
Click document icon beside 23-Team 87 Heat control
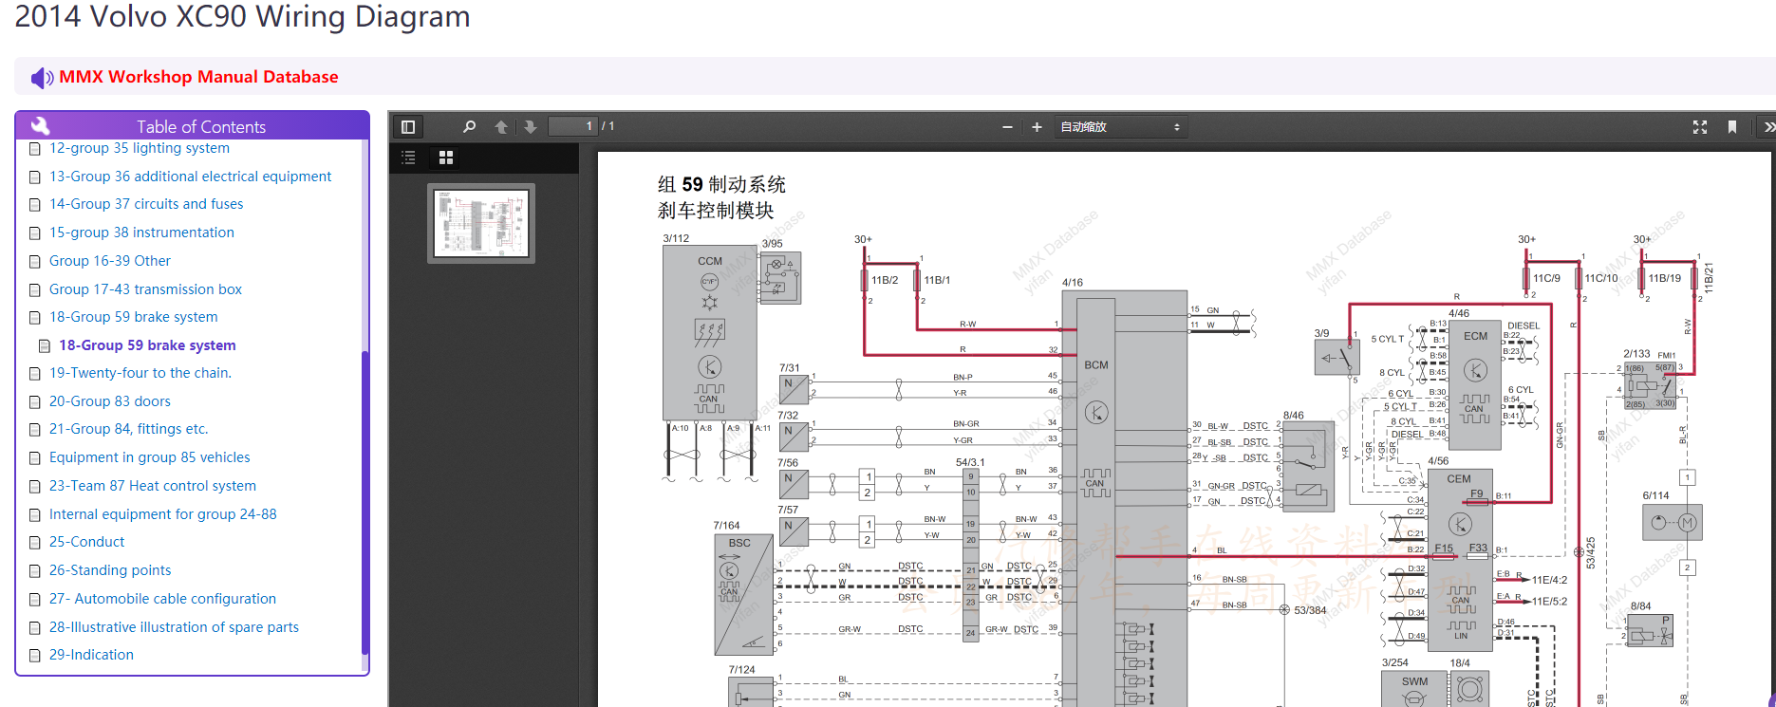coord(35,487)
